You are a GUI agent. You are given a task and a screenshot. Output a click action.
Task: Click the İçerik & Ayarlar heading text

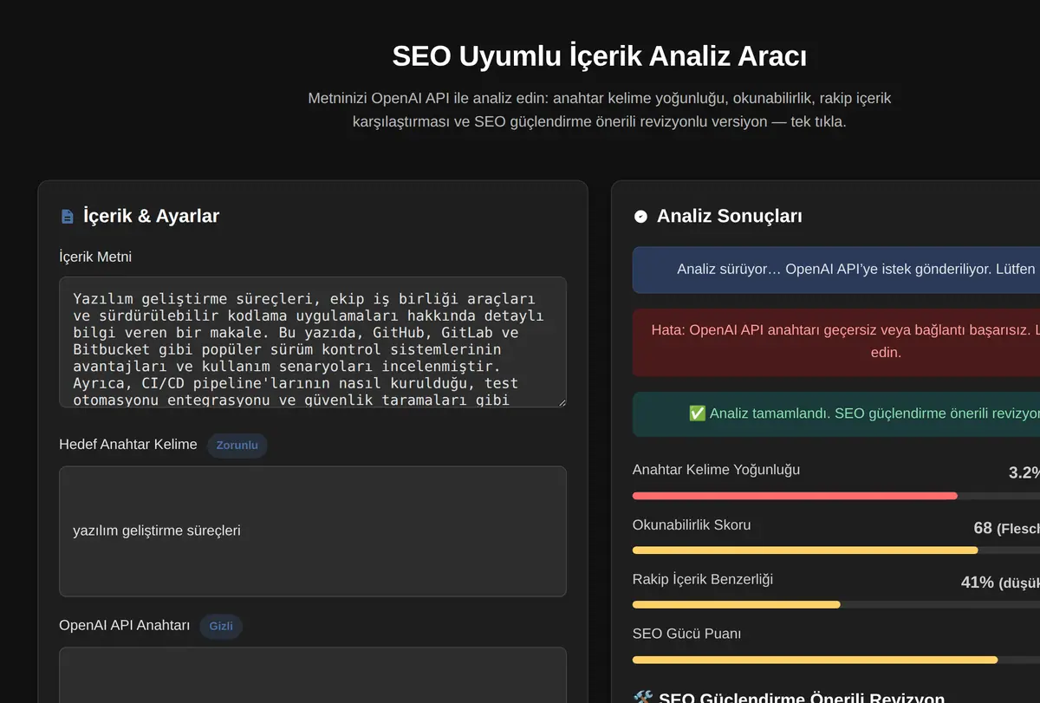point(151,216)
